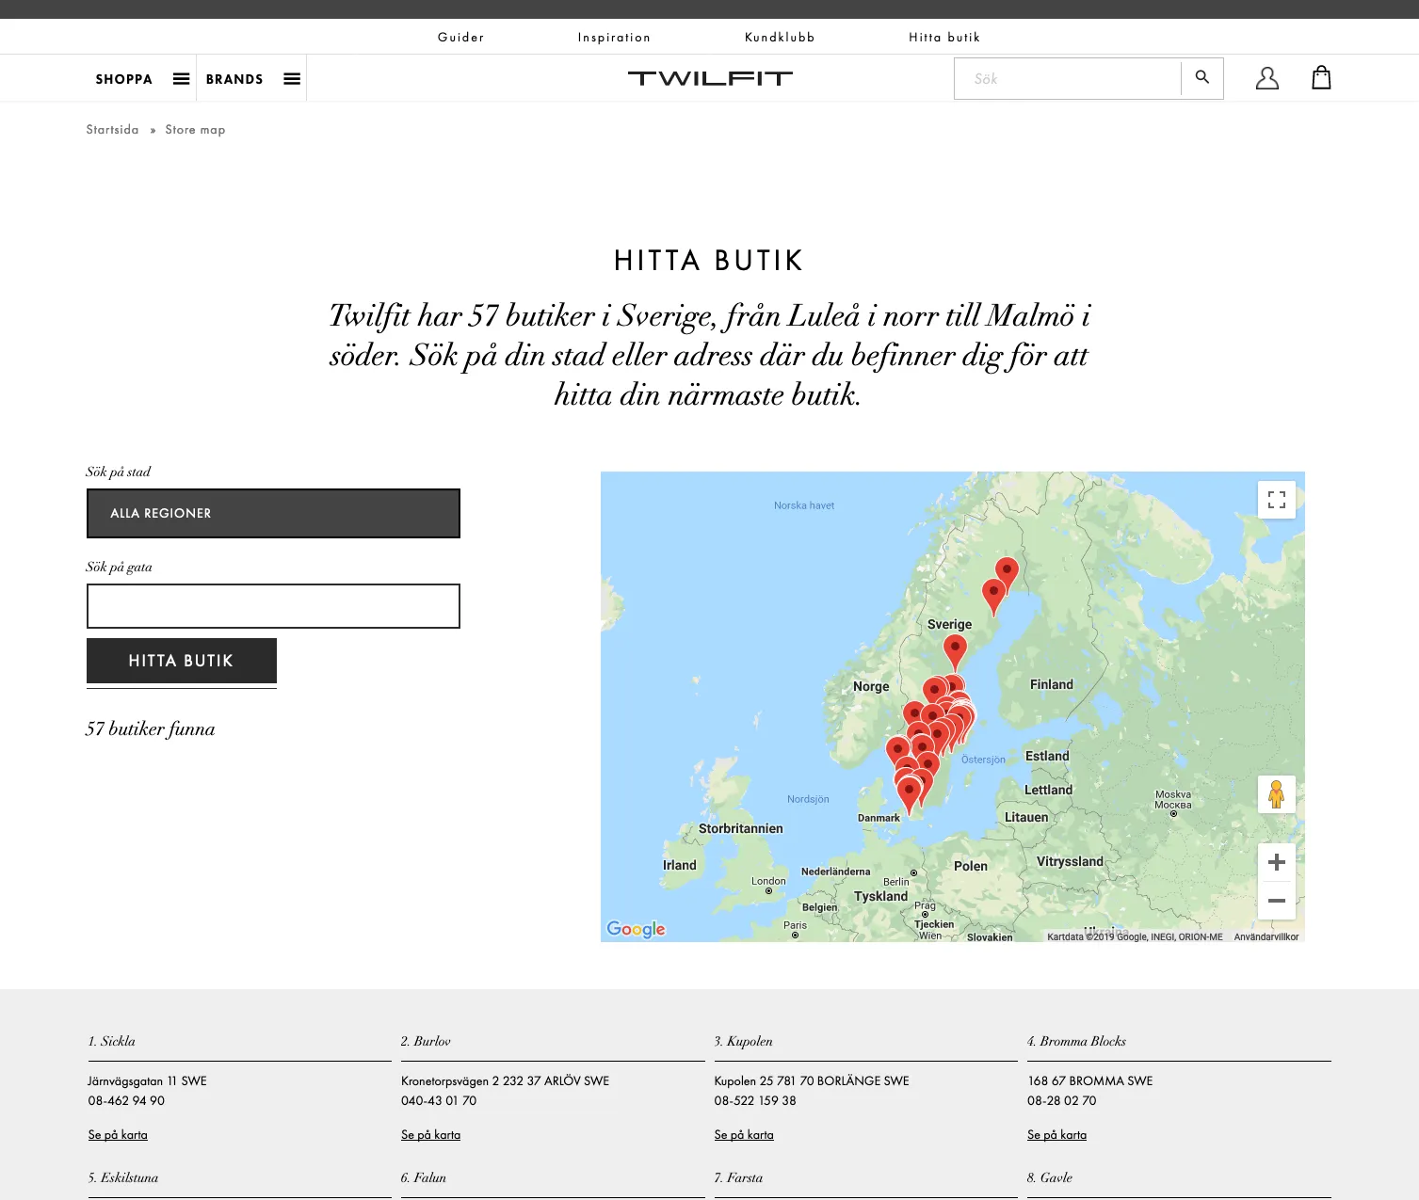The height and width of the screenshot is (1200, 1419).
Task: Open the BRANDS hamburger menu icon
Action: click(x=292, y=78)
